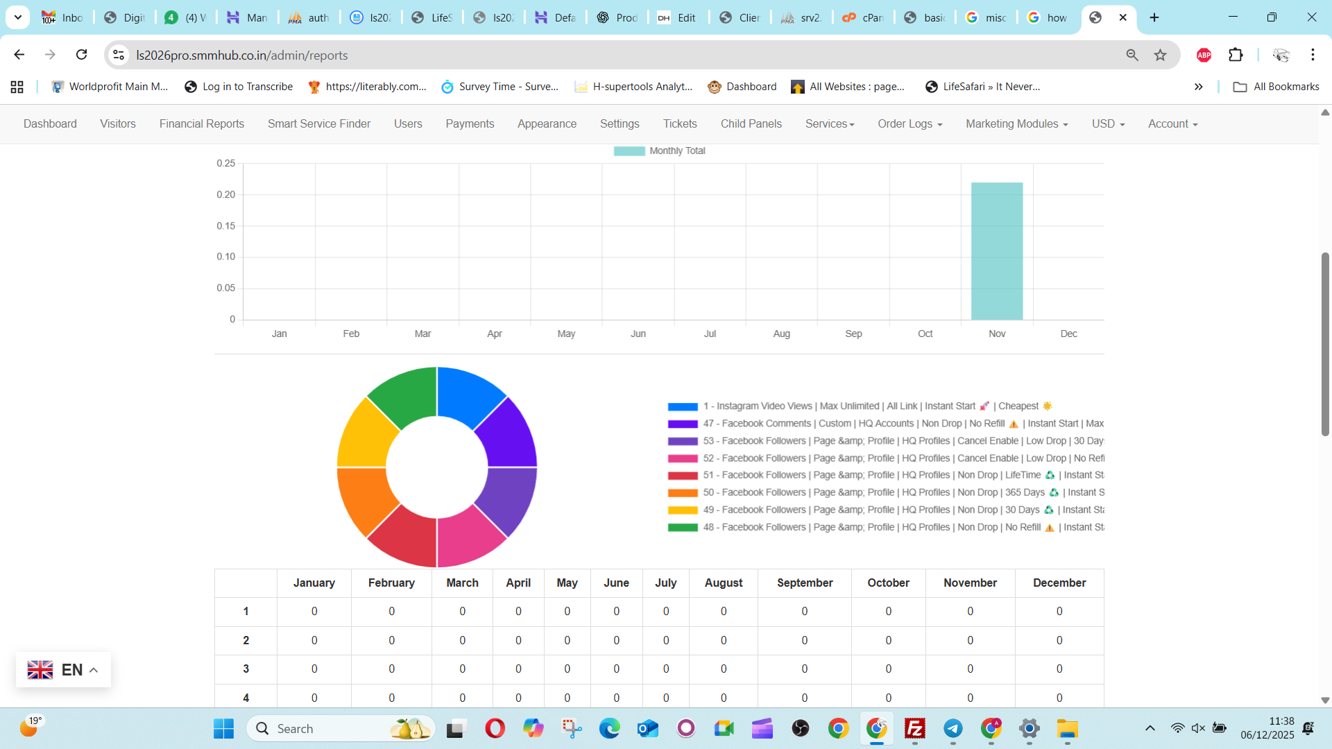Go to Child Panels page

[751, 124]
